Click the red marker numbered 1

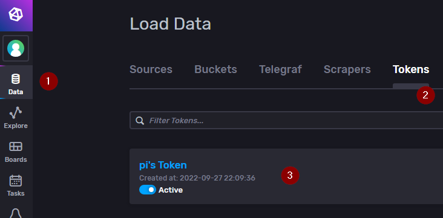[x=48, y=81]
